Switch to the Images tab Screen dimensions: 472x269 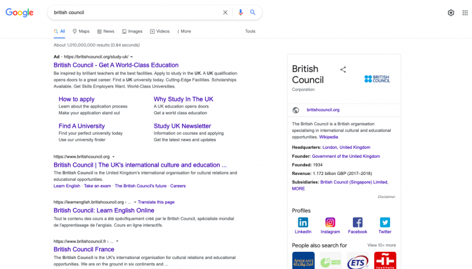[132, 31]
